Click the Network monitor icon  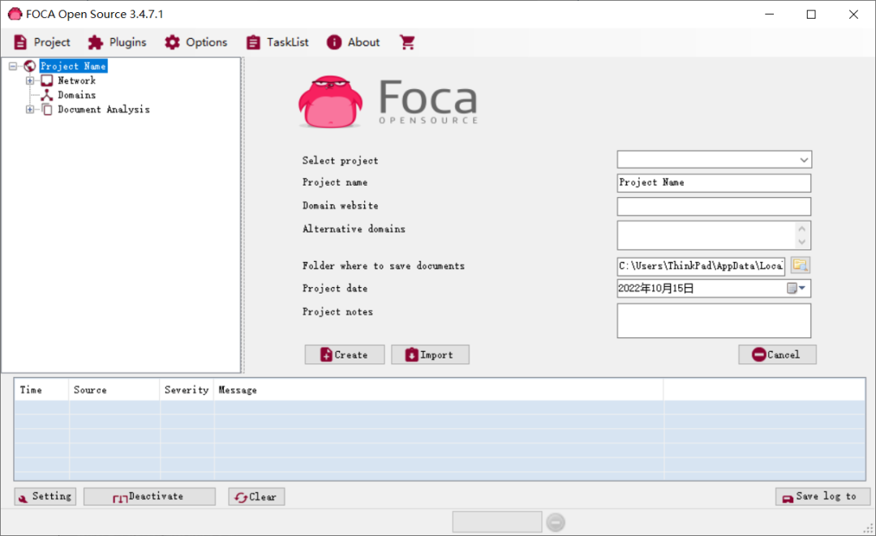click(x=48, y=81)
